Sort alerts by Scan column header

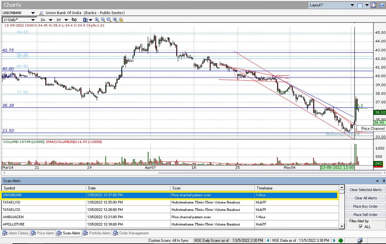click(x=212, y=188)
